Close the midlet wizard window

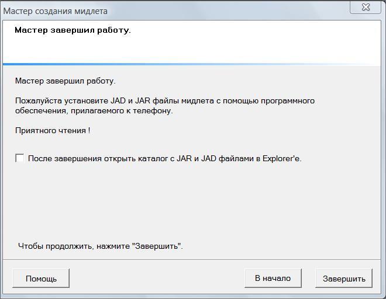[367, 7]
